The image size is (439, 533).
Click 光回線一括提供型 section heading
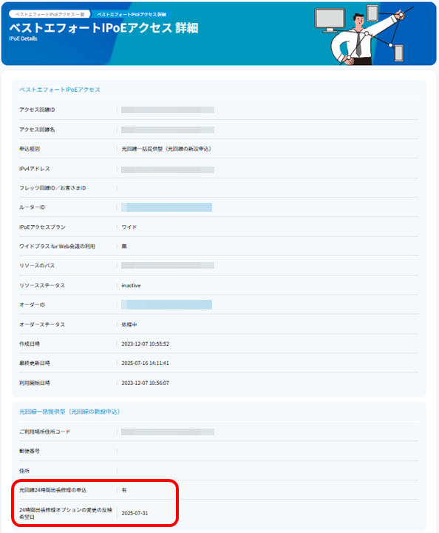click(69, 412)
